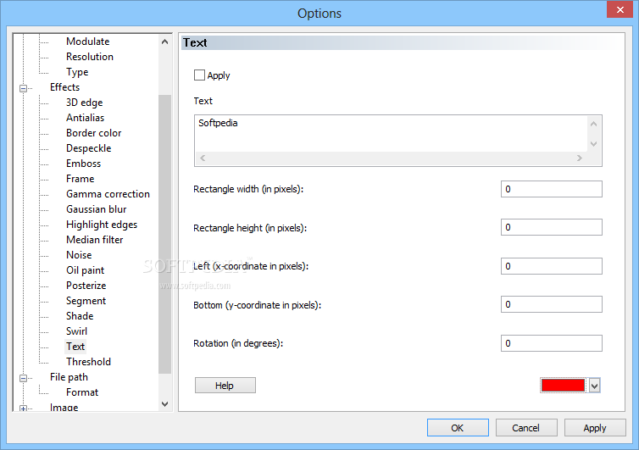Select Oil paint effect item
Viewport: 639px width, 450px height.
pos(86,270)
